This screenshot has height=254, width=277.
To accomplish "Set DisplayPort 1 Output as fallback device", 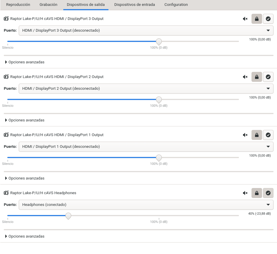I will [x=268, y=135].
